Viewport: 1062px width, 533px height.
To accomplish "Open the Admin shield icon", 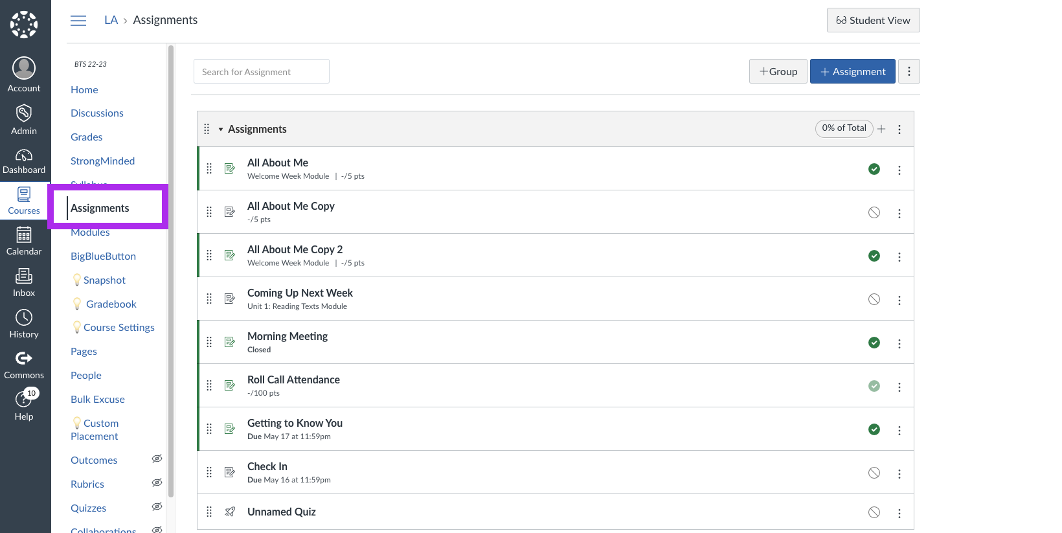I will pos(24,120).
